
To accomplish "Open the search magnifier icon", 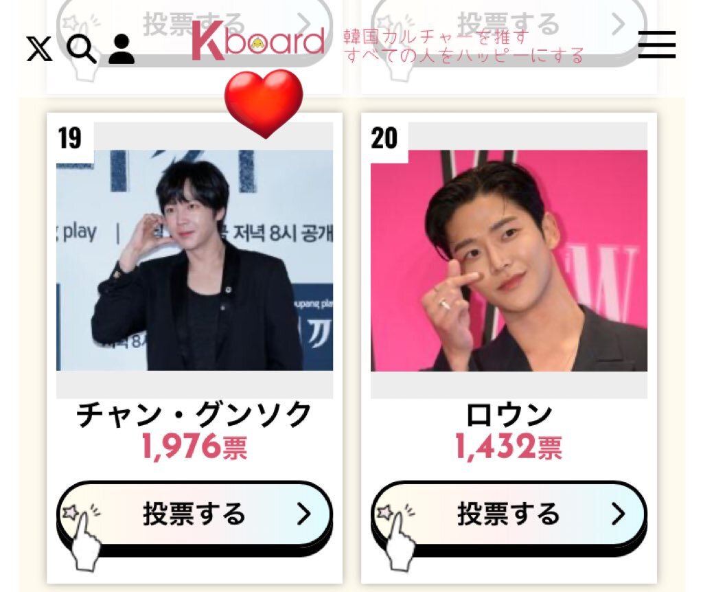I will click(x=81, y=49).
